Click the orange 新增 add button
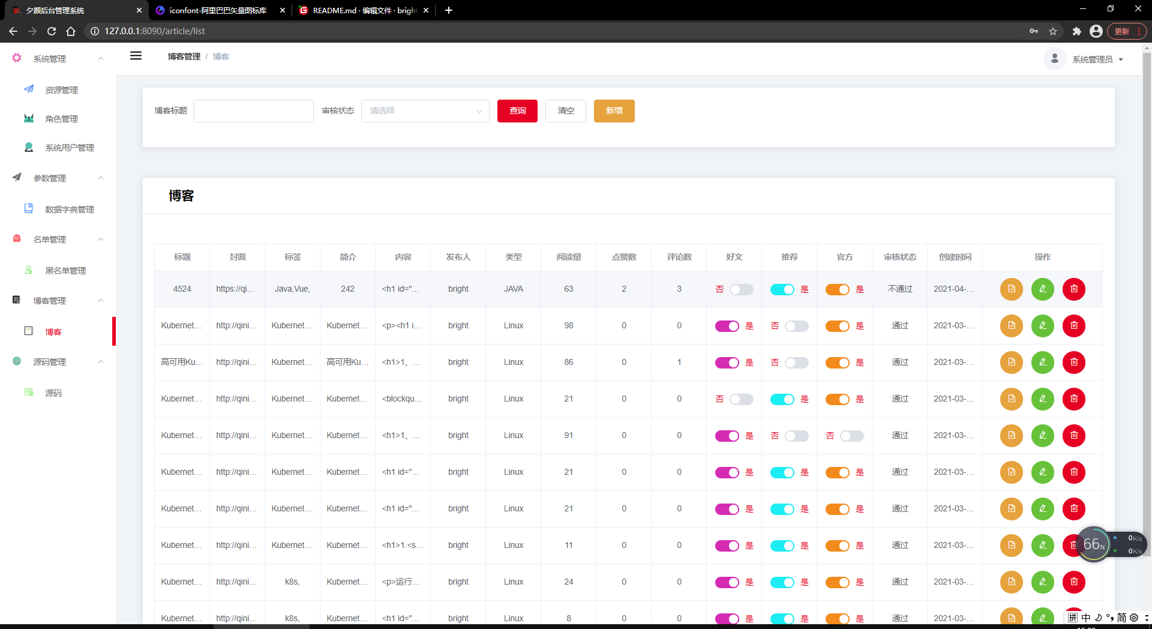 pos(614,111)
